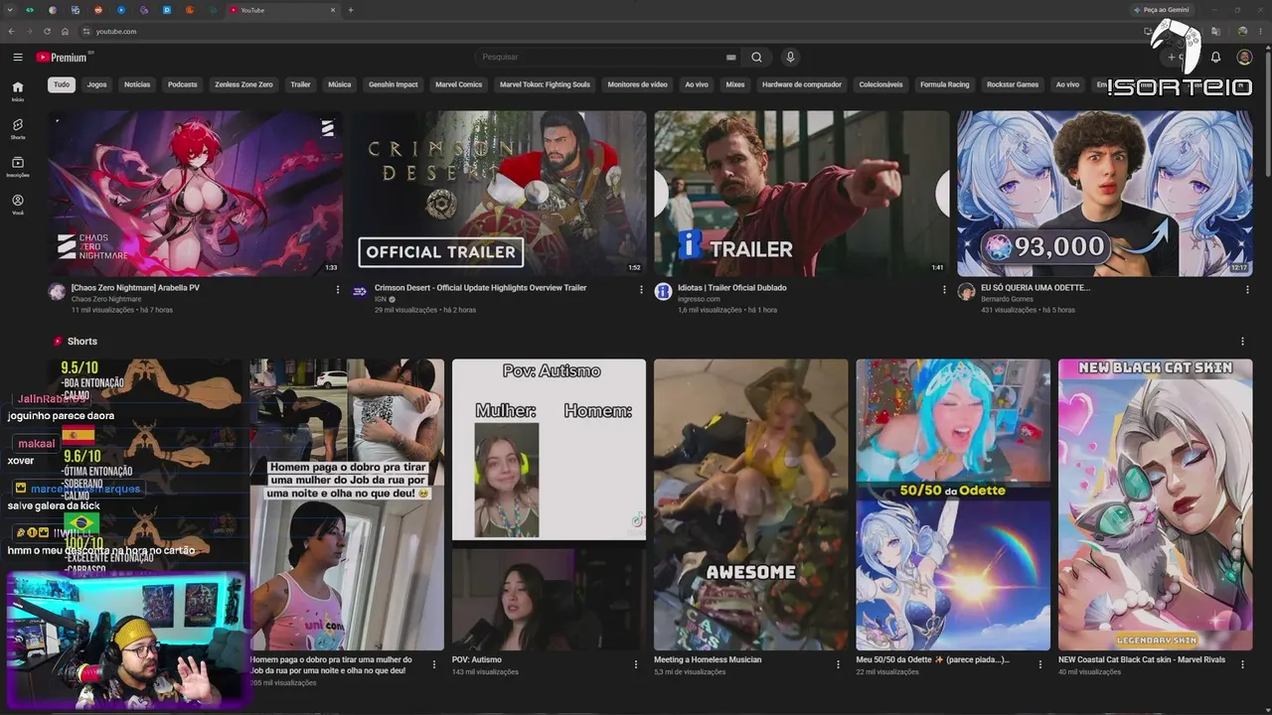Select the Notícias filter chip
Screen dimensions: 1272x715
point(137,84)
